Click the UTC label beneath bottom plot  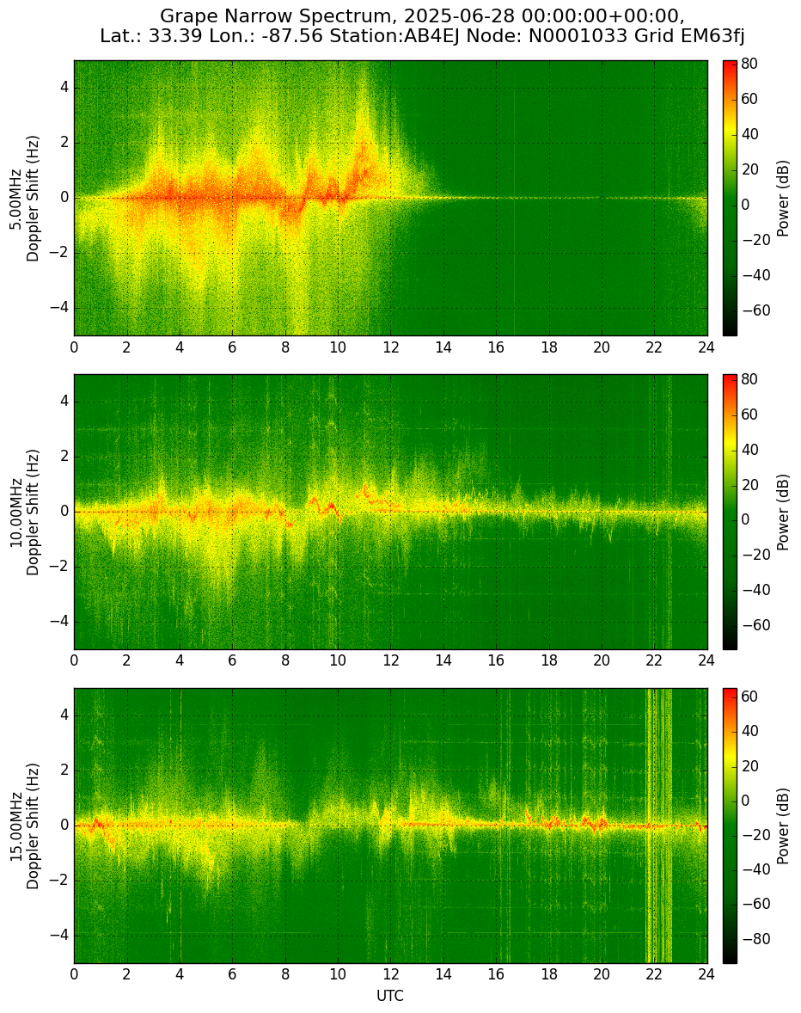tap(390, 996)
